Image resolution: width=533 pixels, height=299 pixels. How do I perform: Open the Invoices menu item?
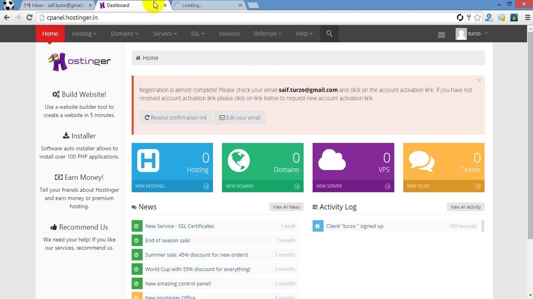(229, 34)
